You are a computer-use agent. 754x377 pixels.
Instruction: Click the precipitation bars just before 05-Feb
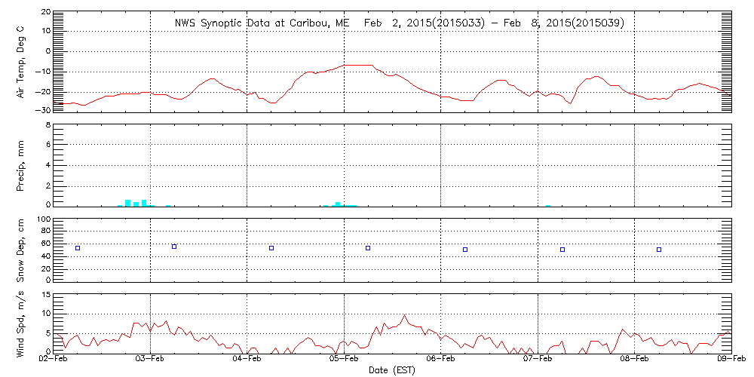[x=339, y=204]
